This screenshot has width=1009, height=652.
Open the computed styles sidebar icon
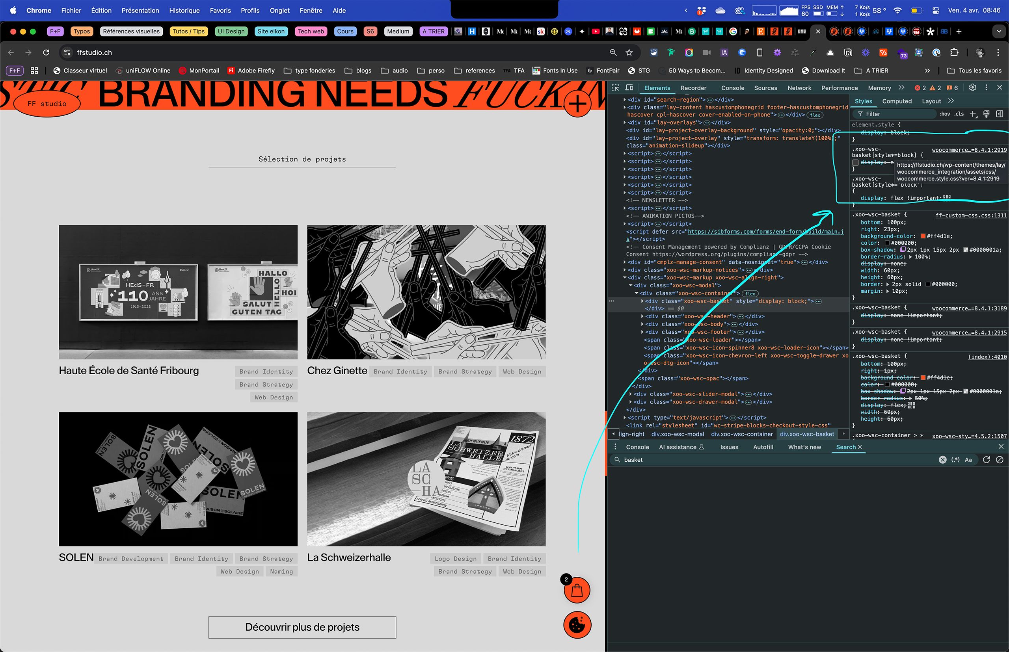tap(1000, 114)
